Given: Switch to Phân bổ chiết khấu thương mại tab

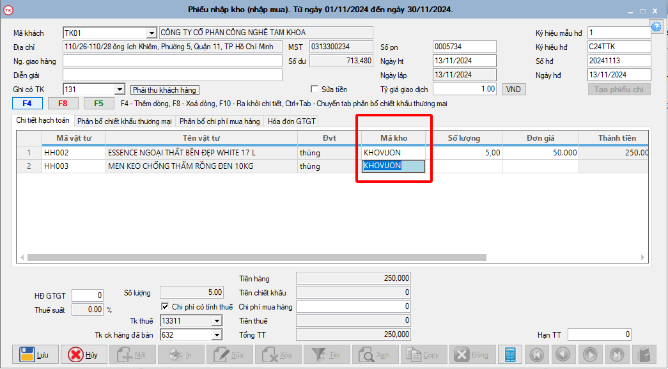Looking at the screenshot, I should coord(125,122).
